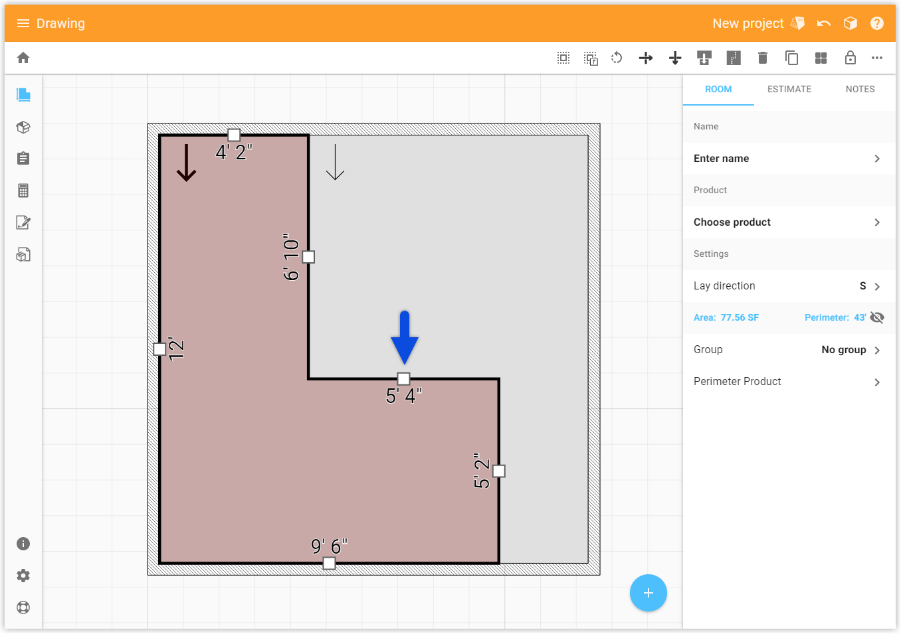Click the box with down arrow tool
The image size is (901, 634).
coord(704,58)
